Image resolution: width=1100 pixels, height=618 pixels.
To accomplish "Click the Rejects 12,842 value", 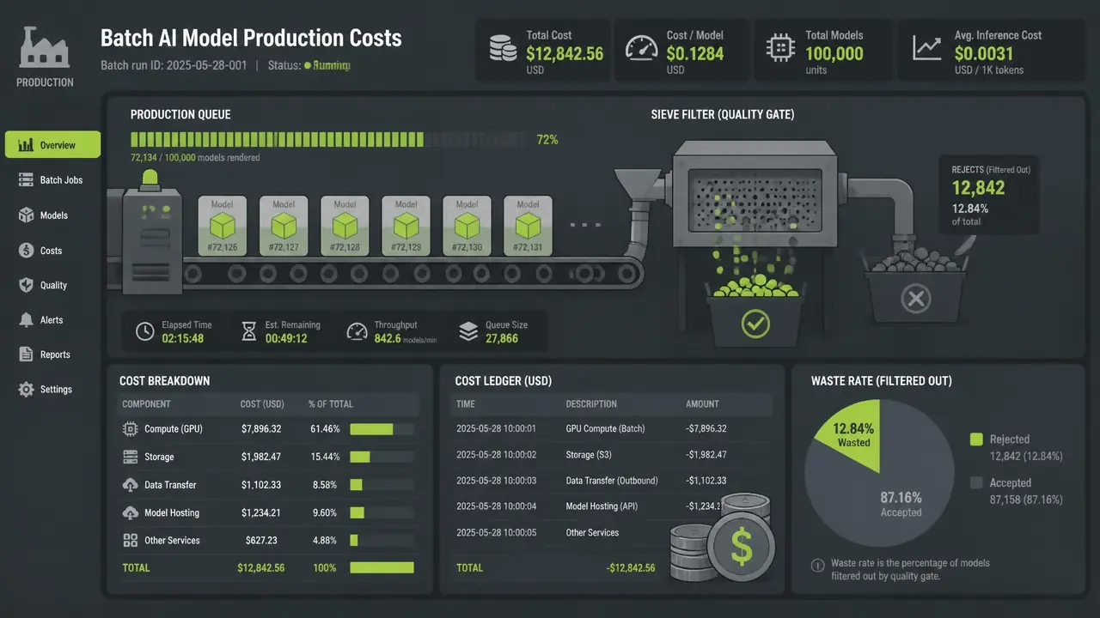I will pyautogui.click(x=978, y=188).
